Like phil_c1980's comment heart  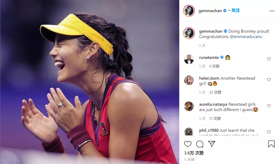[269, 132]
